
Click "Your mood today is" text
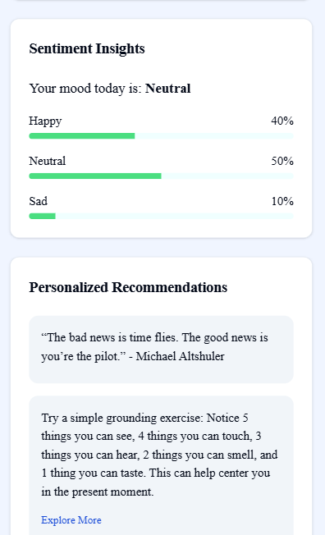[85, 89]
